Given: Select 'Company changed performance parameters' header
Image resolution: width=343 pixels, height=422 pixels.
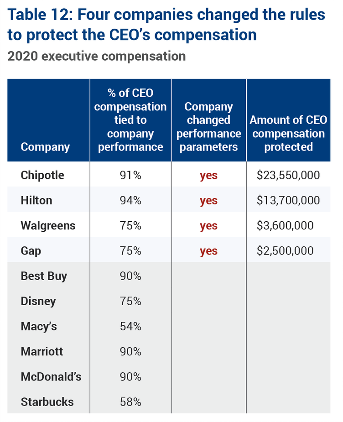Looking at the screenshot, I should pyautogui.click(x=209, y=126).
